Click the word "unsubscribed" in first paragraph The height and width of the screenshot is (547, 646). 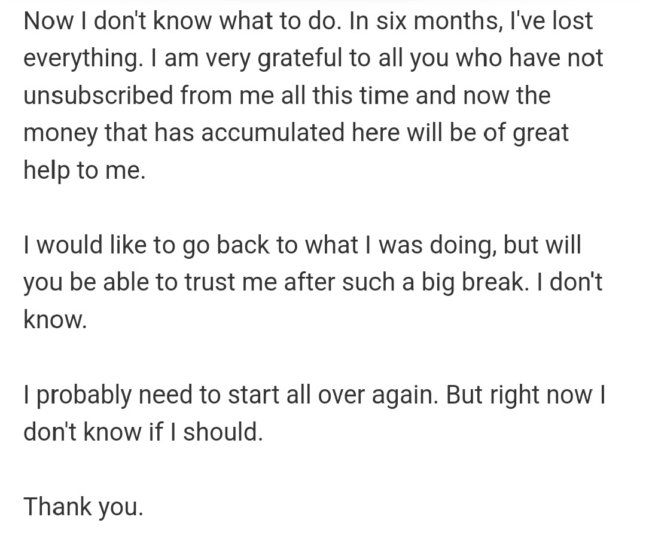pyautogui.click(x=98, y=95)
